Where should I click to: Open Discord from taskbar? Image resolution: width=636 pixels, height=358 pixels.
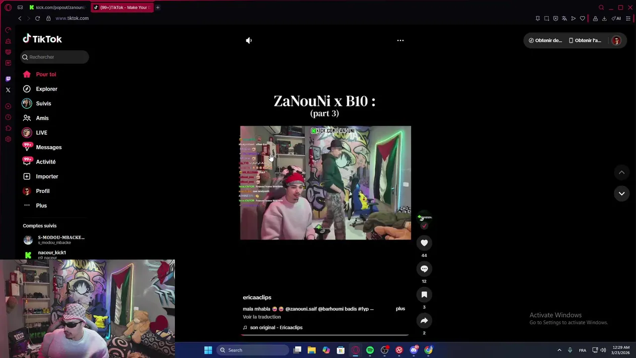414,350
